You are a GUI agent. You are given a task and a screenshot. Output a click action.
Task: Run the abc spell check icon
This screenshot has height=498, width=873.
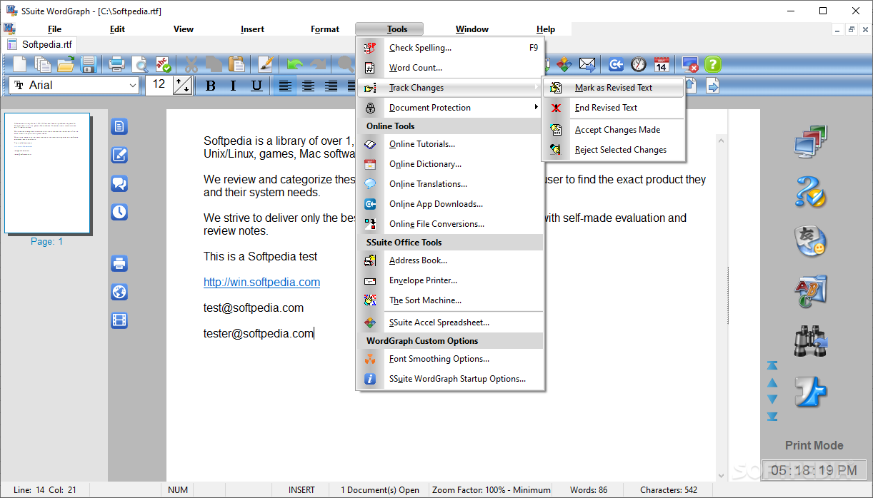tap(164, 65)
